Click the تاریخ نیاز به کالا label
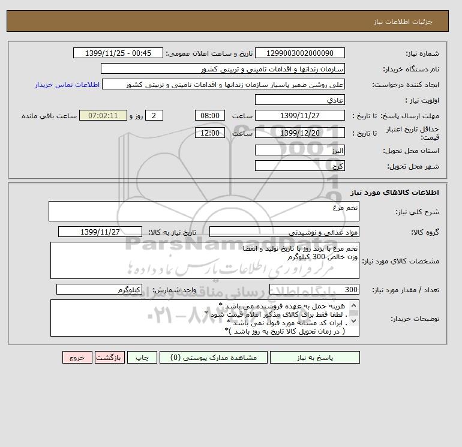462x447 pixels. 172,232
